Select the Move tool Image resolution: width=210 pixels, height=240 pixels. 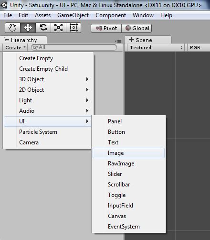point(28,28)
